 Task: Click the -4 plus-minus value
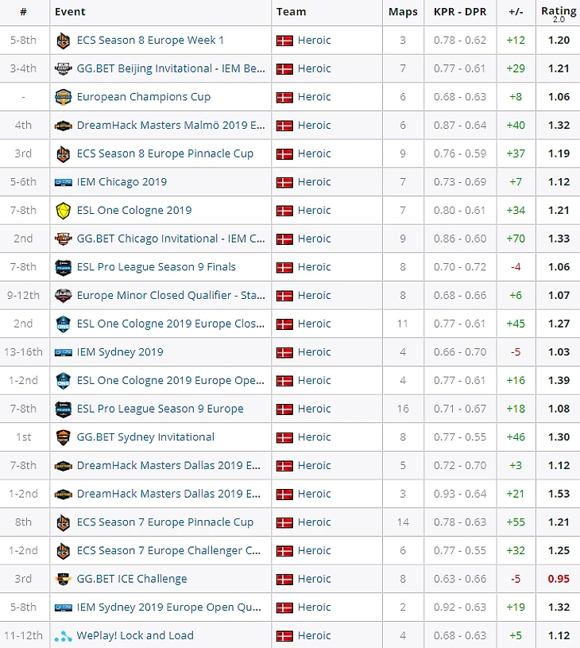(x=516, y=267)
